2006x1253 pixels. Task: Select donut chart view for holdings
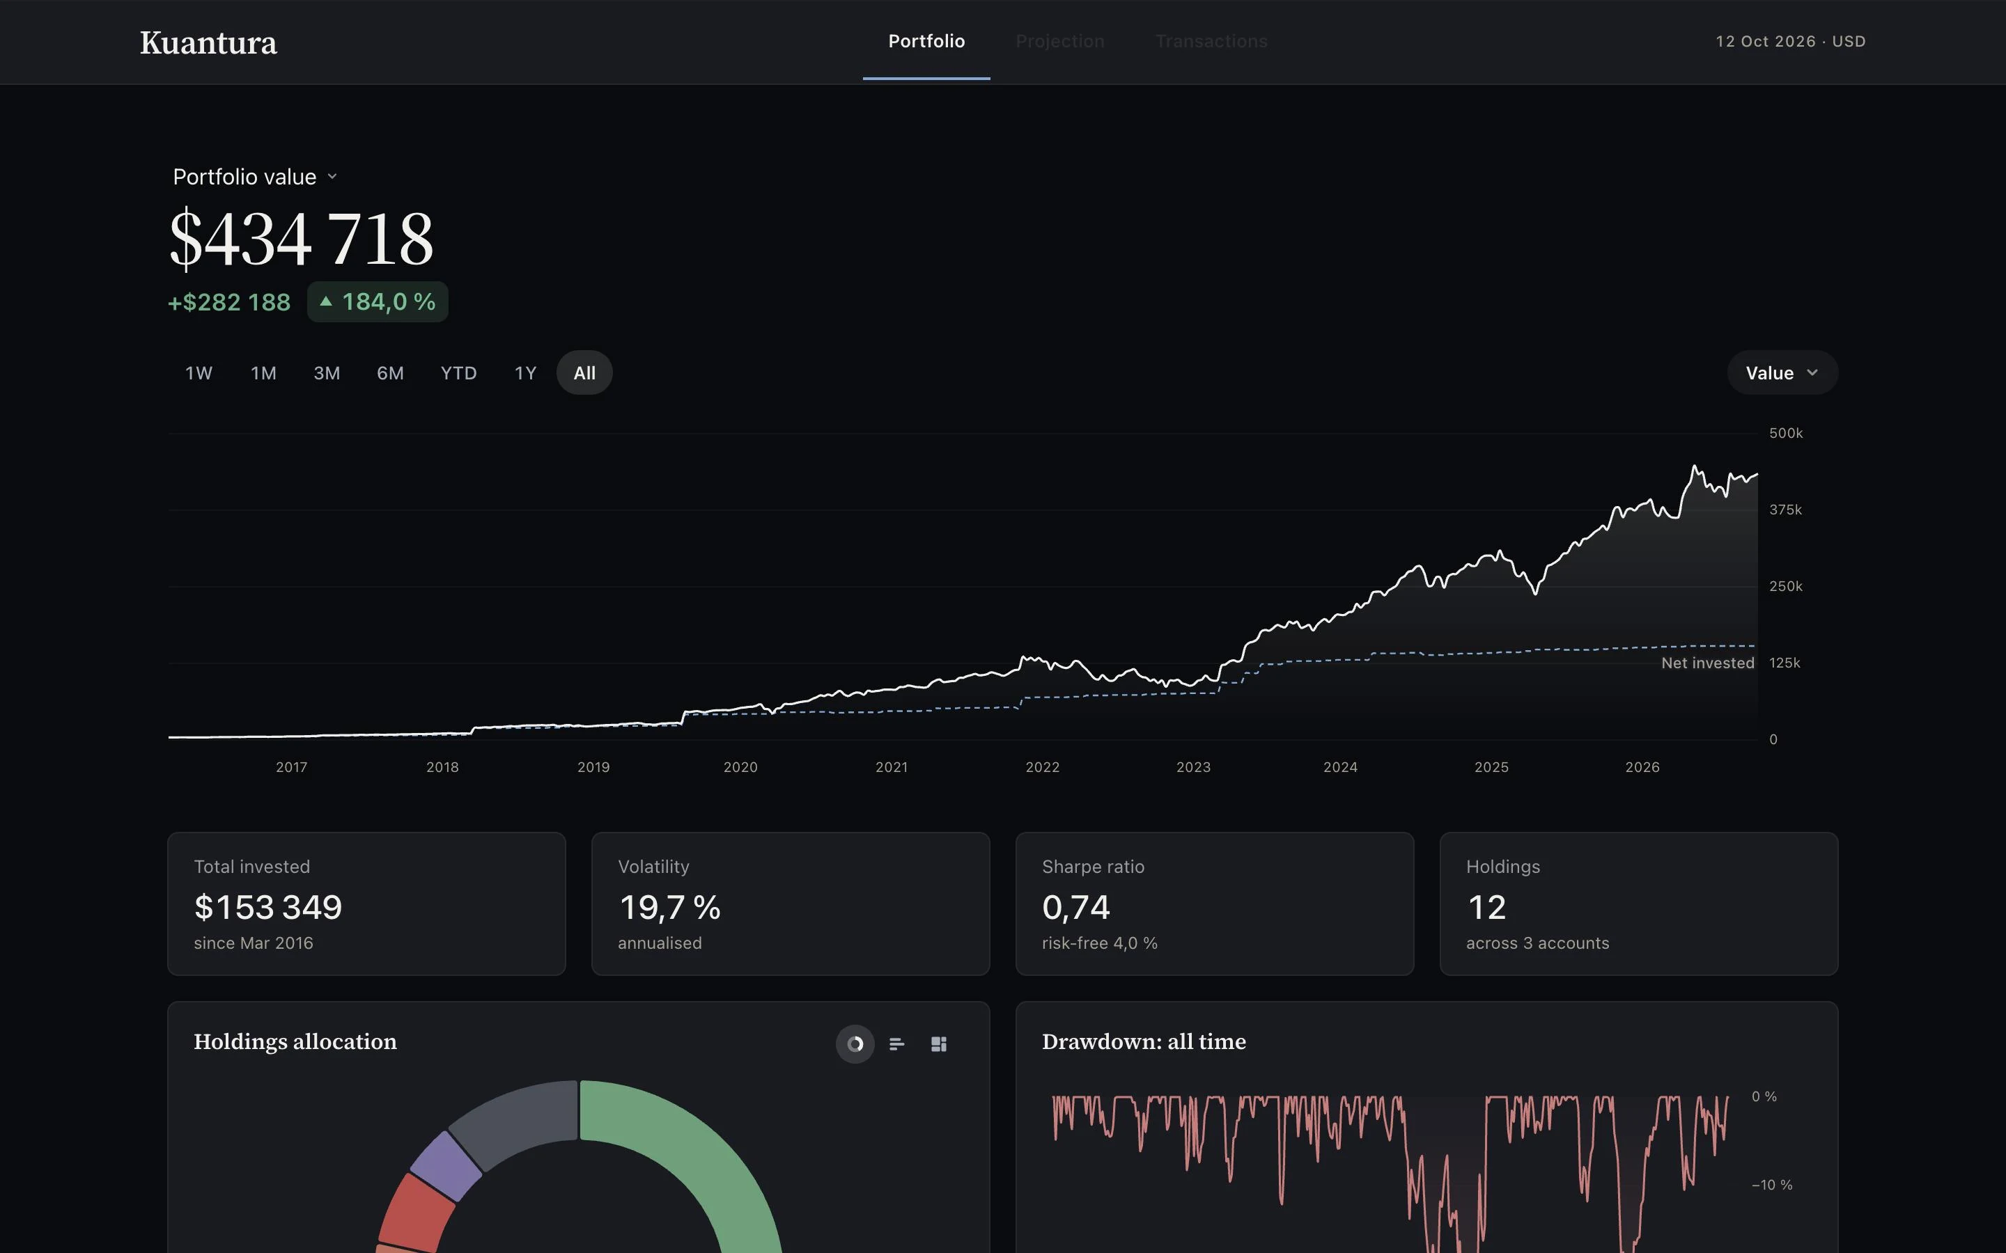855,1043
